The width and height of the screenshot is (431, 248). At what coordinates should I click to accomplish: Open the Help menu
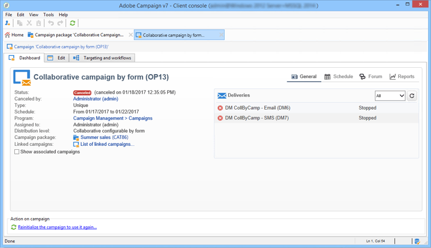(63, 14)
